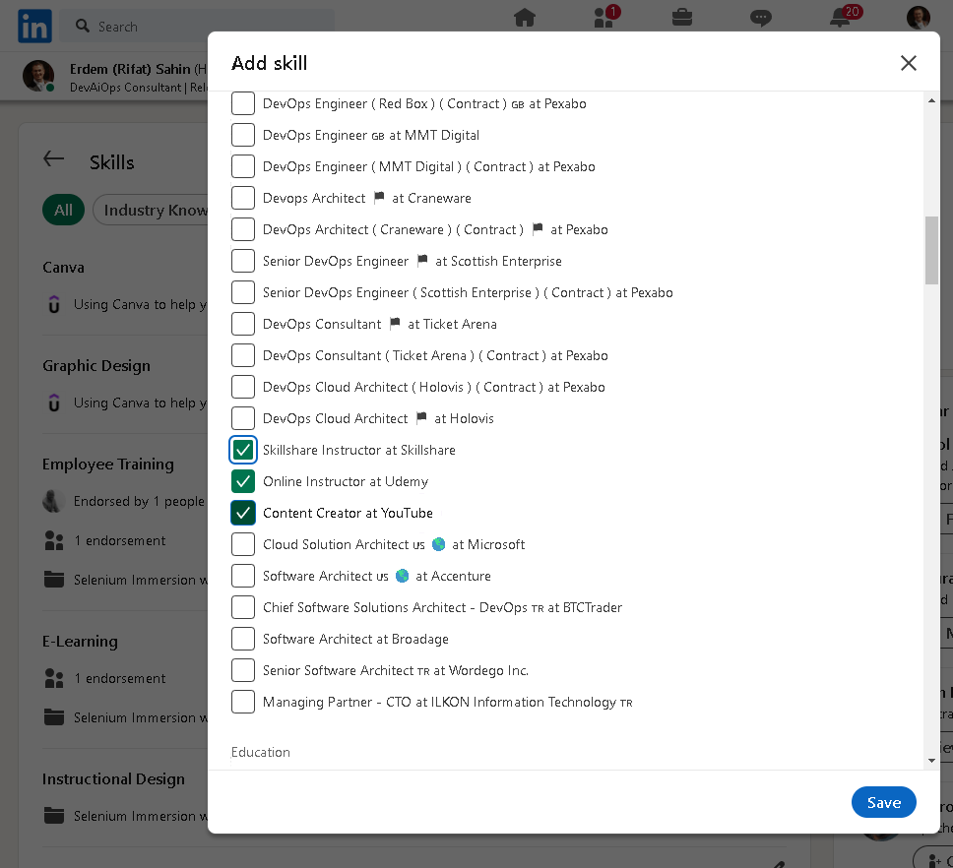The width and height of the screenshot is (953, 868).
Task: Open the Messaging chat icon
Action: pyautogui.click(x=760, y=18)
